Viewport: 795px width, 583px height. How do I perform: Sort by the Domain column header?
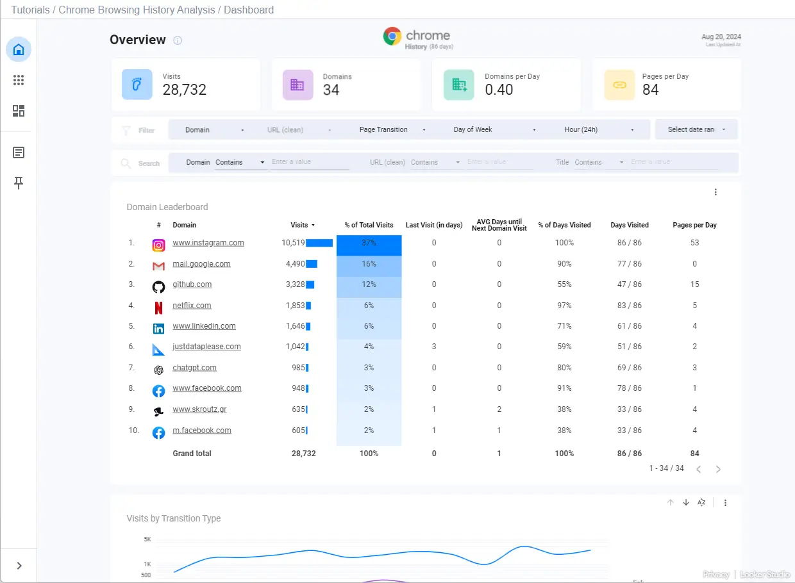[x=185, y=225]
